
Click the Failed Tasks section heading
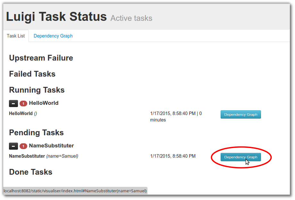32,74
